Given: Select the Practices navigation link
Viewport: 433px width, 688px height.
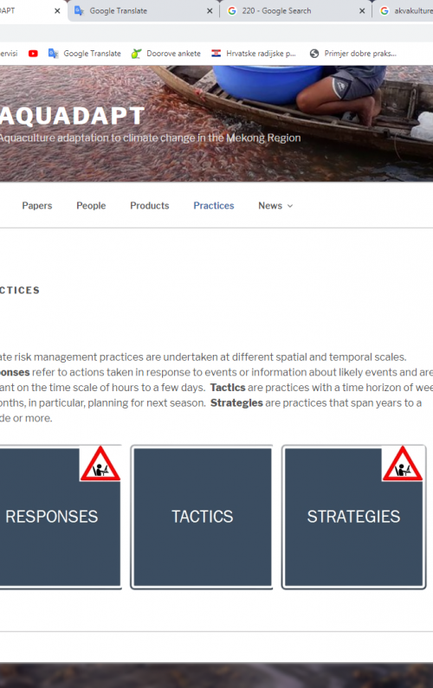Looking at the screenshot, I should coord(213,205).
